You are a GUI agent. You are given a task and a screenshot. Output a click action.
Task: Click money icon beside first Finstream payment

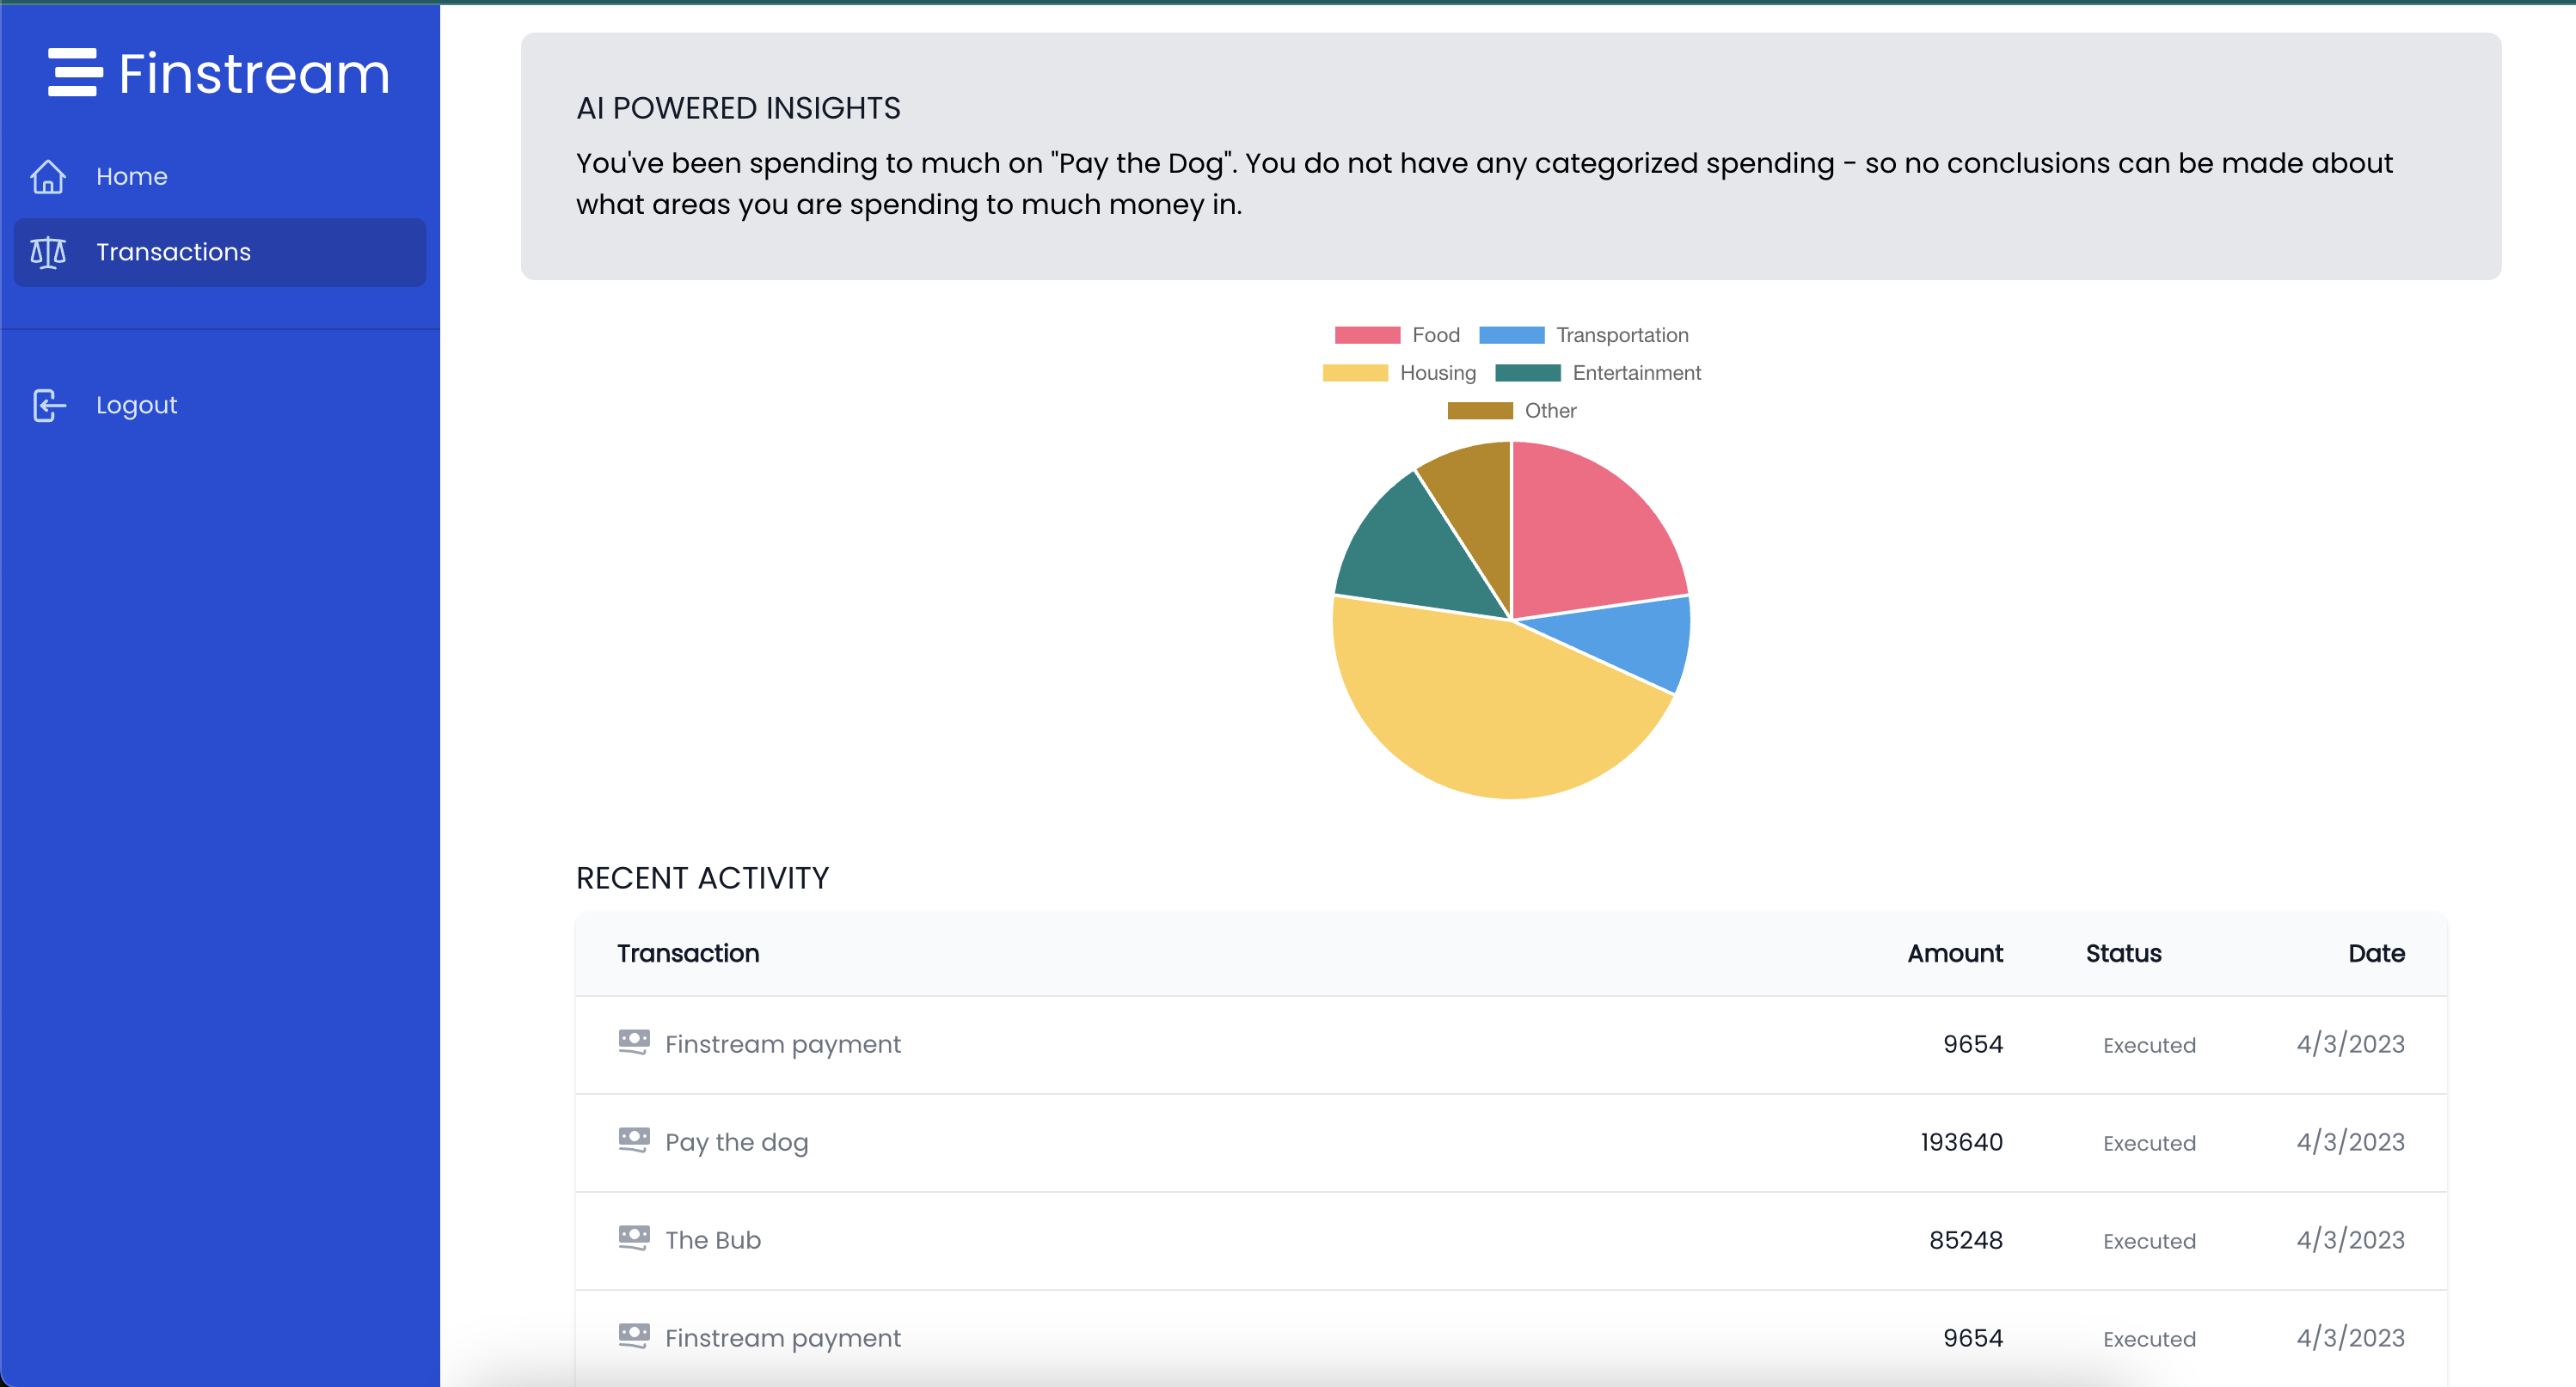click(x=634, y=1042)
